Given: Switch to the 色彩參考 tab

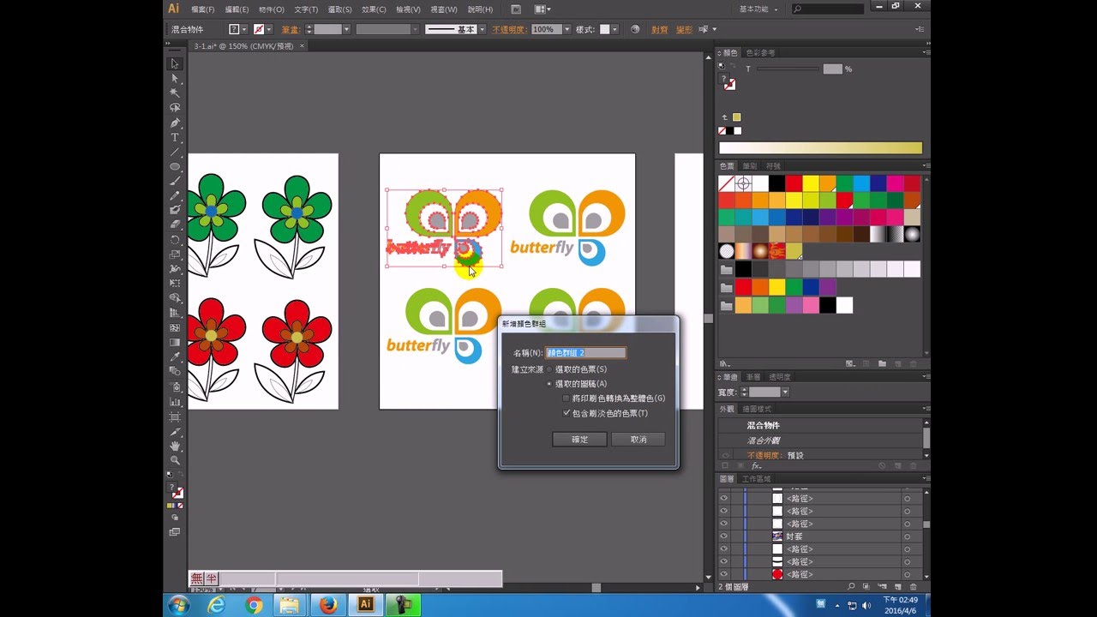Looking at the screenshot, I should 759,53.
